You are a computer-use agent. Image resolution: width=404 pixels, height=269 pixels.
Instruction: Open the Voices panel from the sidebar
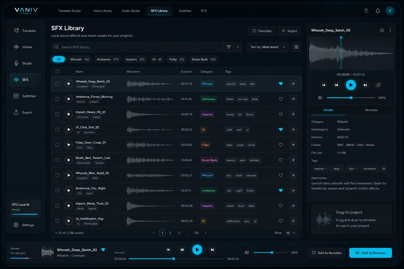[25, 47]
